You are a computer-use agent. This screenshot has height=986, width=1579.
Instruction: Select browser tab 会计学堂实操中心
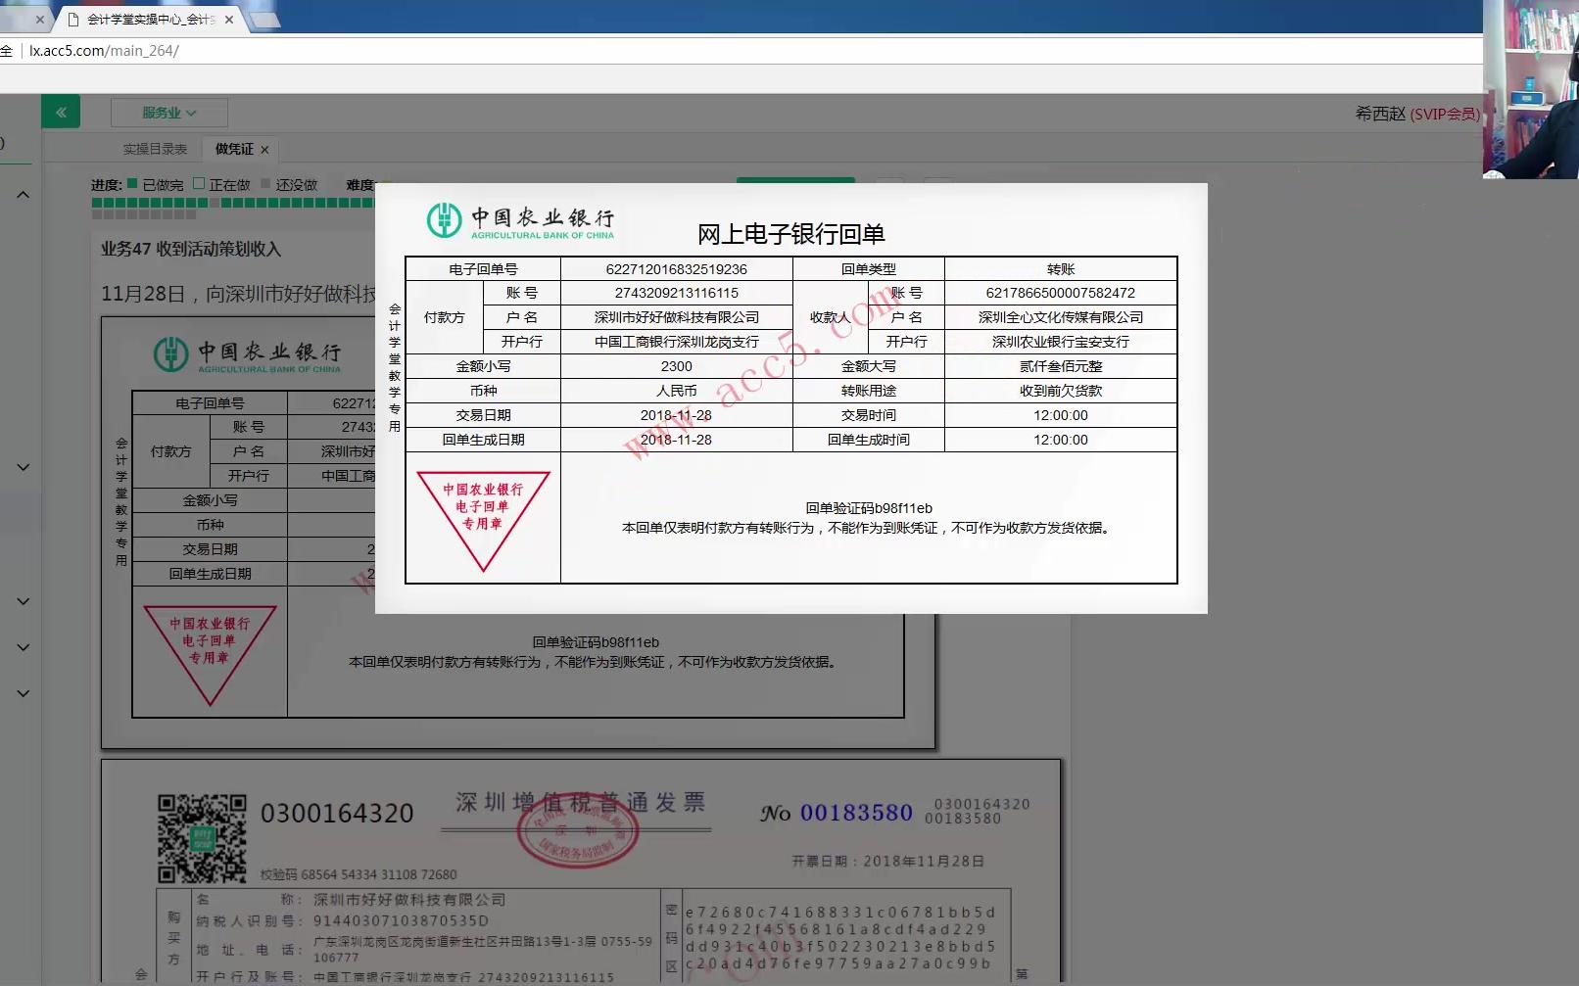(151, 20)
